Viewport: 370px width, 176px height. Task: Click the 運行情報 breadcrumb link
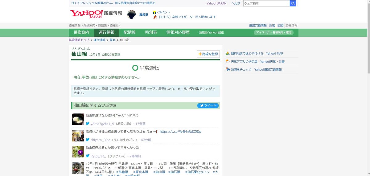pos(100,40)
